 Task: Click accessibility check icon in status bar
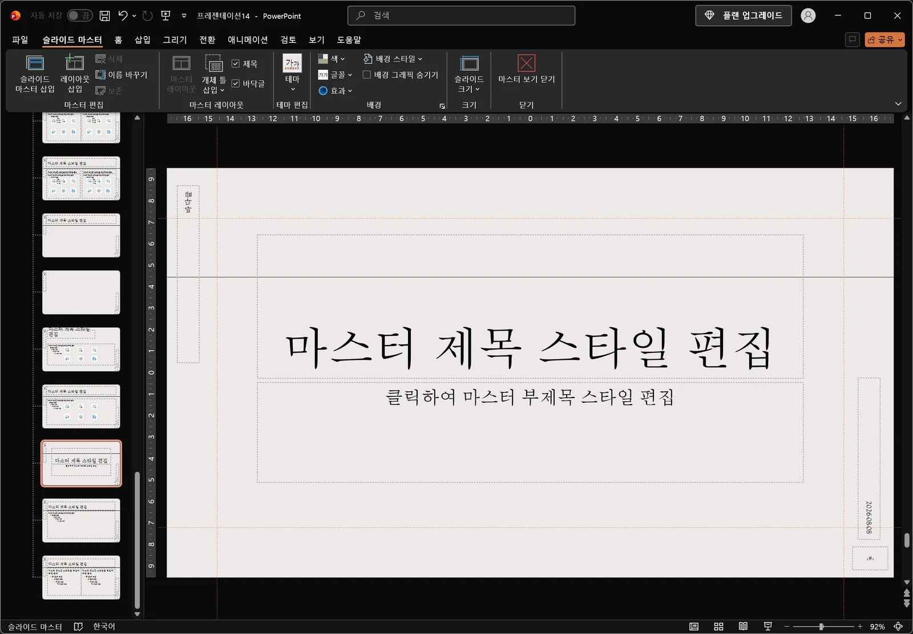click(x=79, y=627)
